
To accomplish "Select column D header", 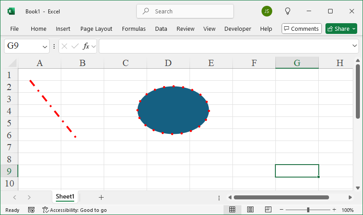I will 168,63.
